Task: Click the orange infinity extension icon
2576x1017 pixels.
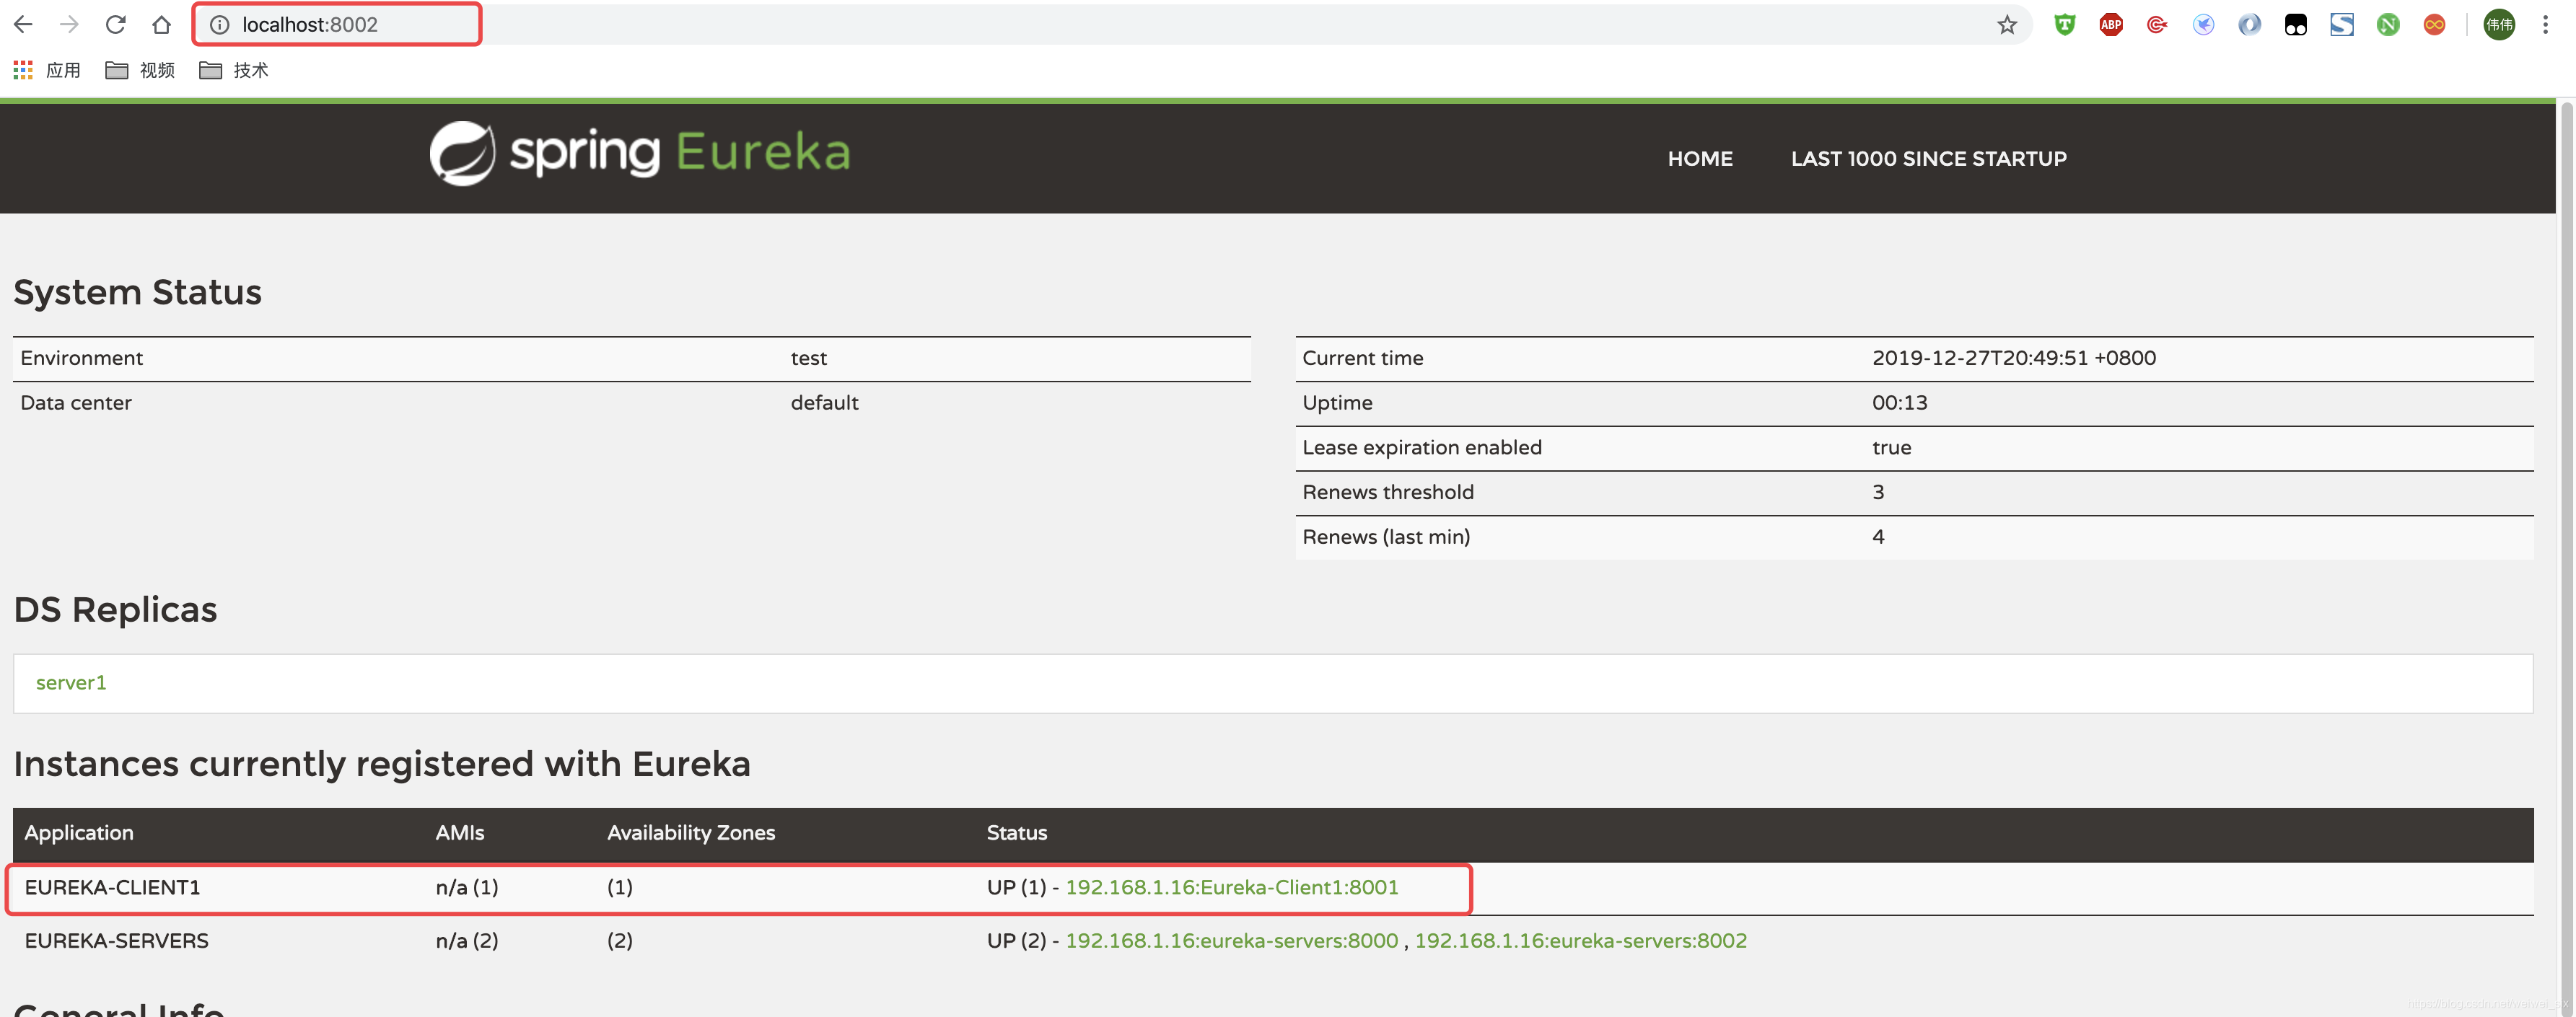Action: pyautogui.click(x=2434, y=25)
